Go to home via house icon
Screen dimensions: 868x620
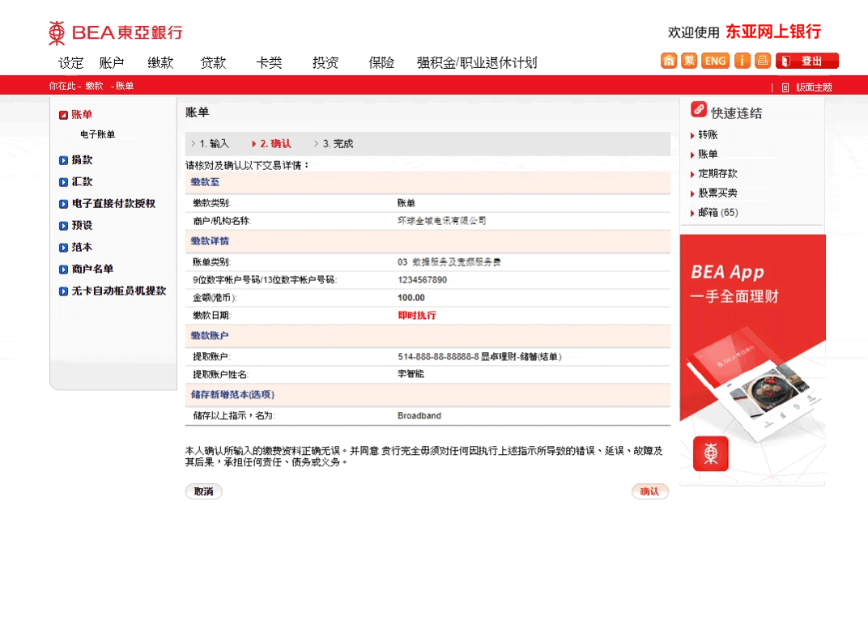click(669, 61)
